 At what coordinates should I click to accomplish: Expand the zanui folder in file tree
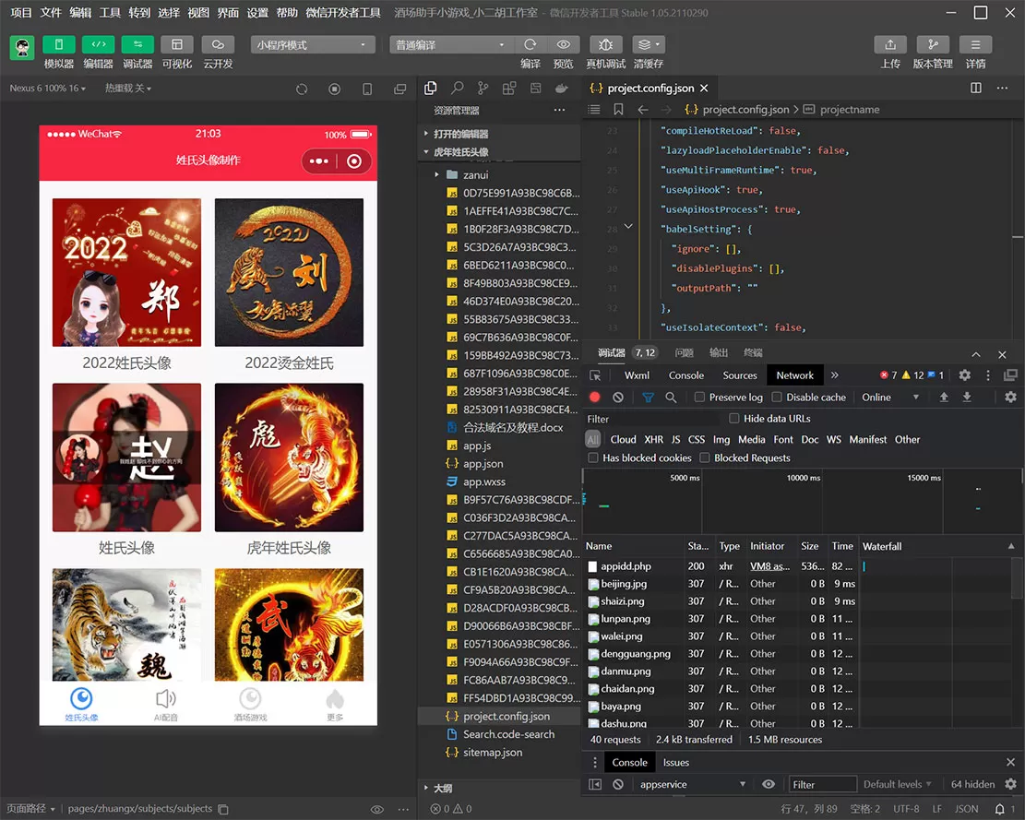point(475,174)
